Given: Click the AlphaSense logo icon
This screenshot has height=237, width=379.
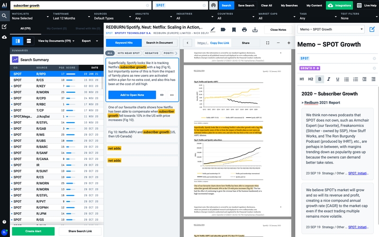Looking at the screenshot, I should (x=4, y=5).
